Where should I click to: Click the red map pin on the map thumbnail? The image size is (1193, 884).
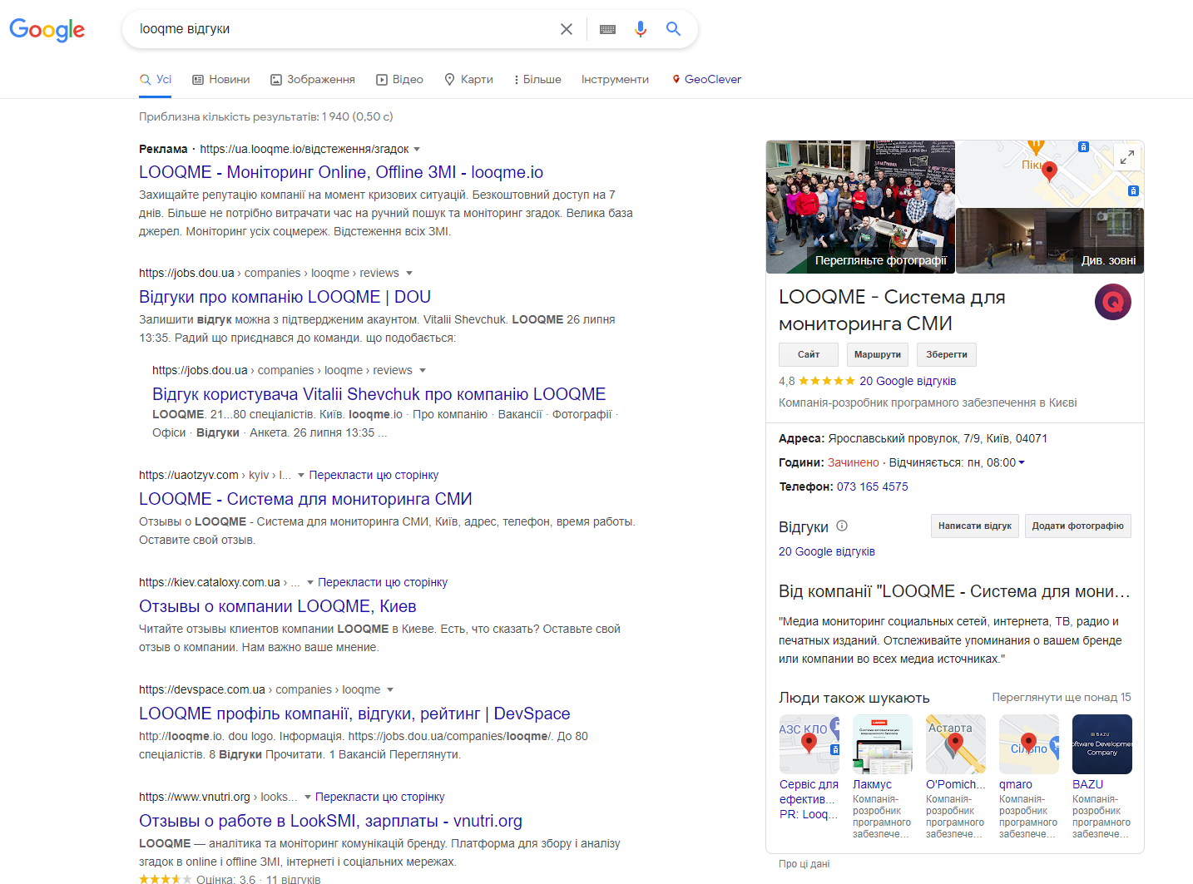1050,171
